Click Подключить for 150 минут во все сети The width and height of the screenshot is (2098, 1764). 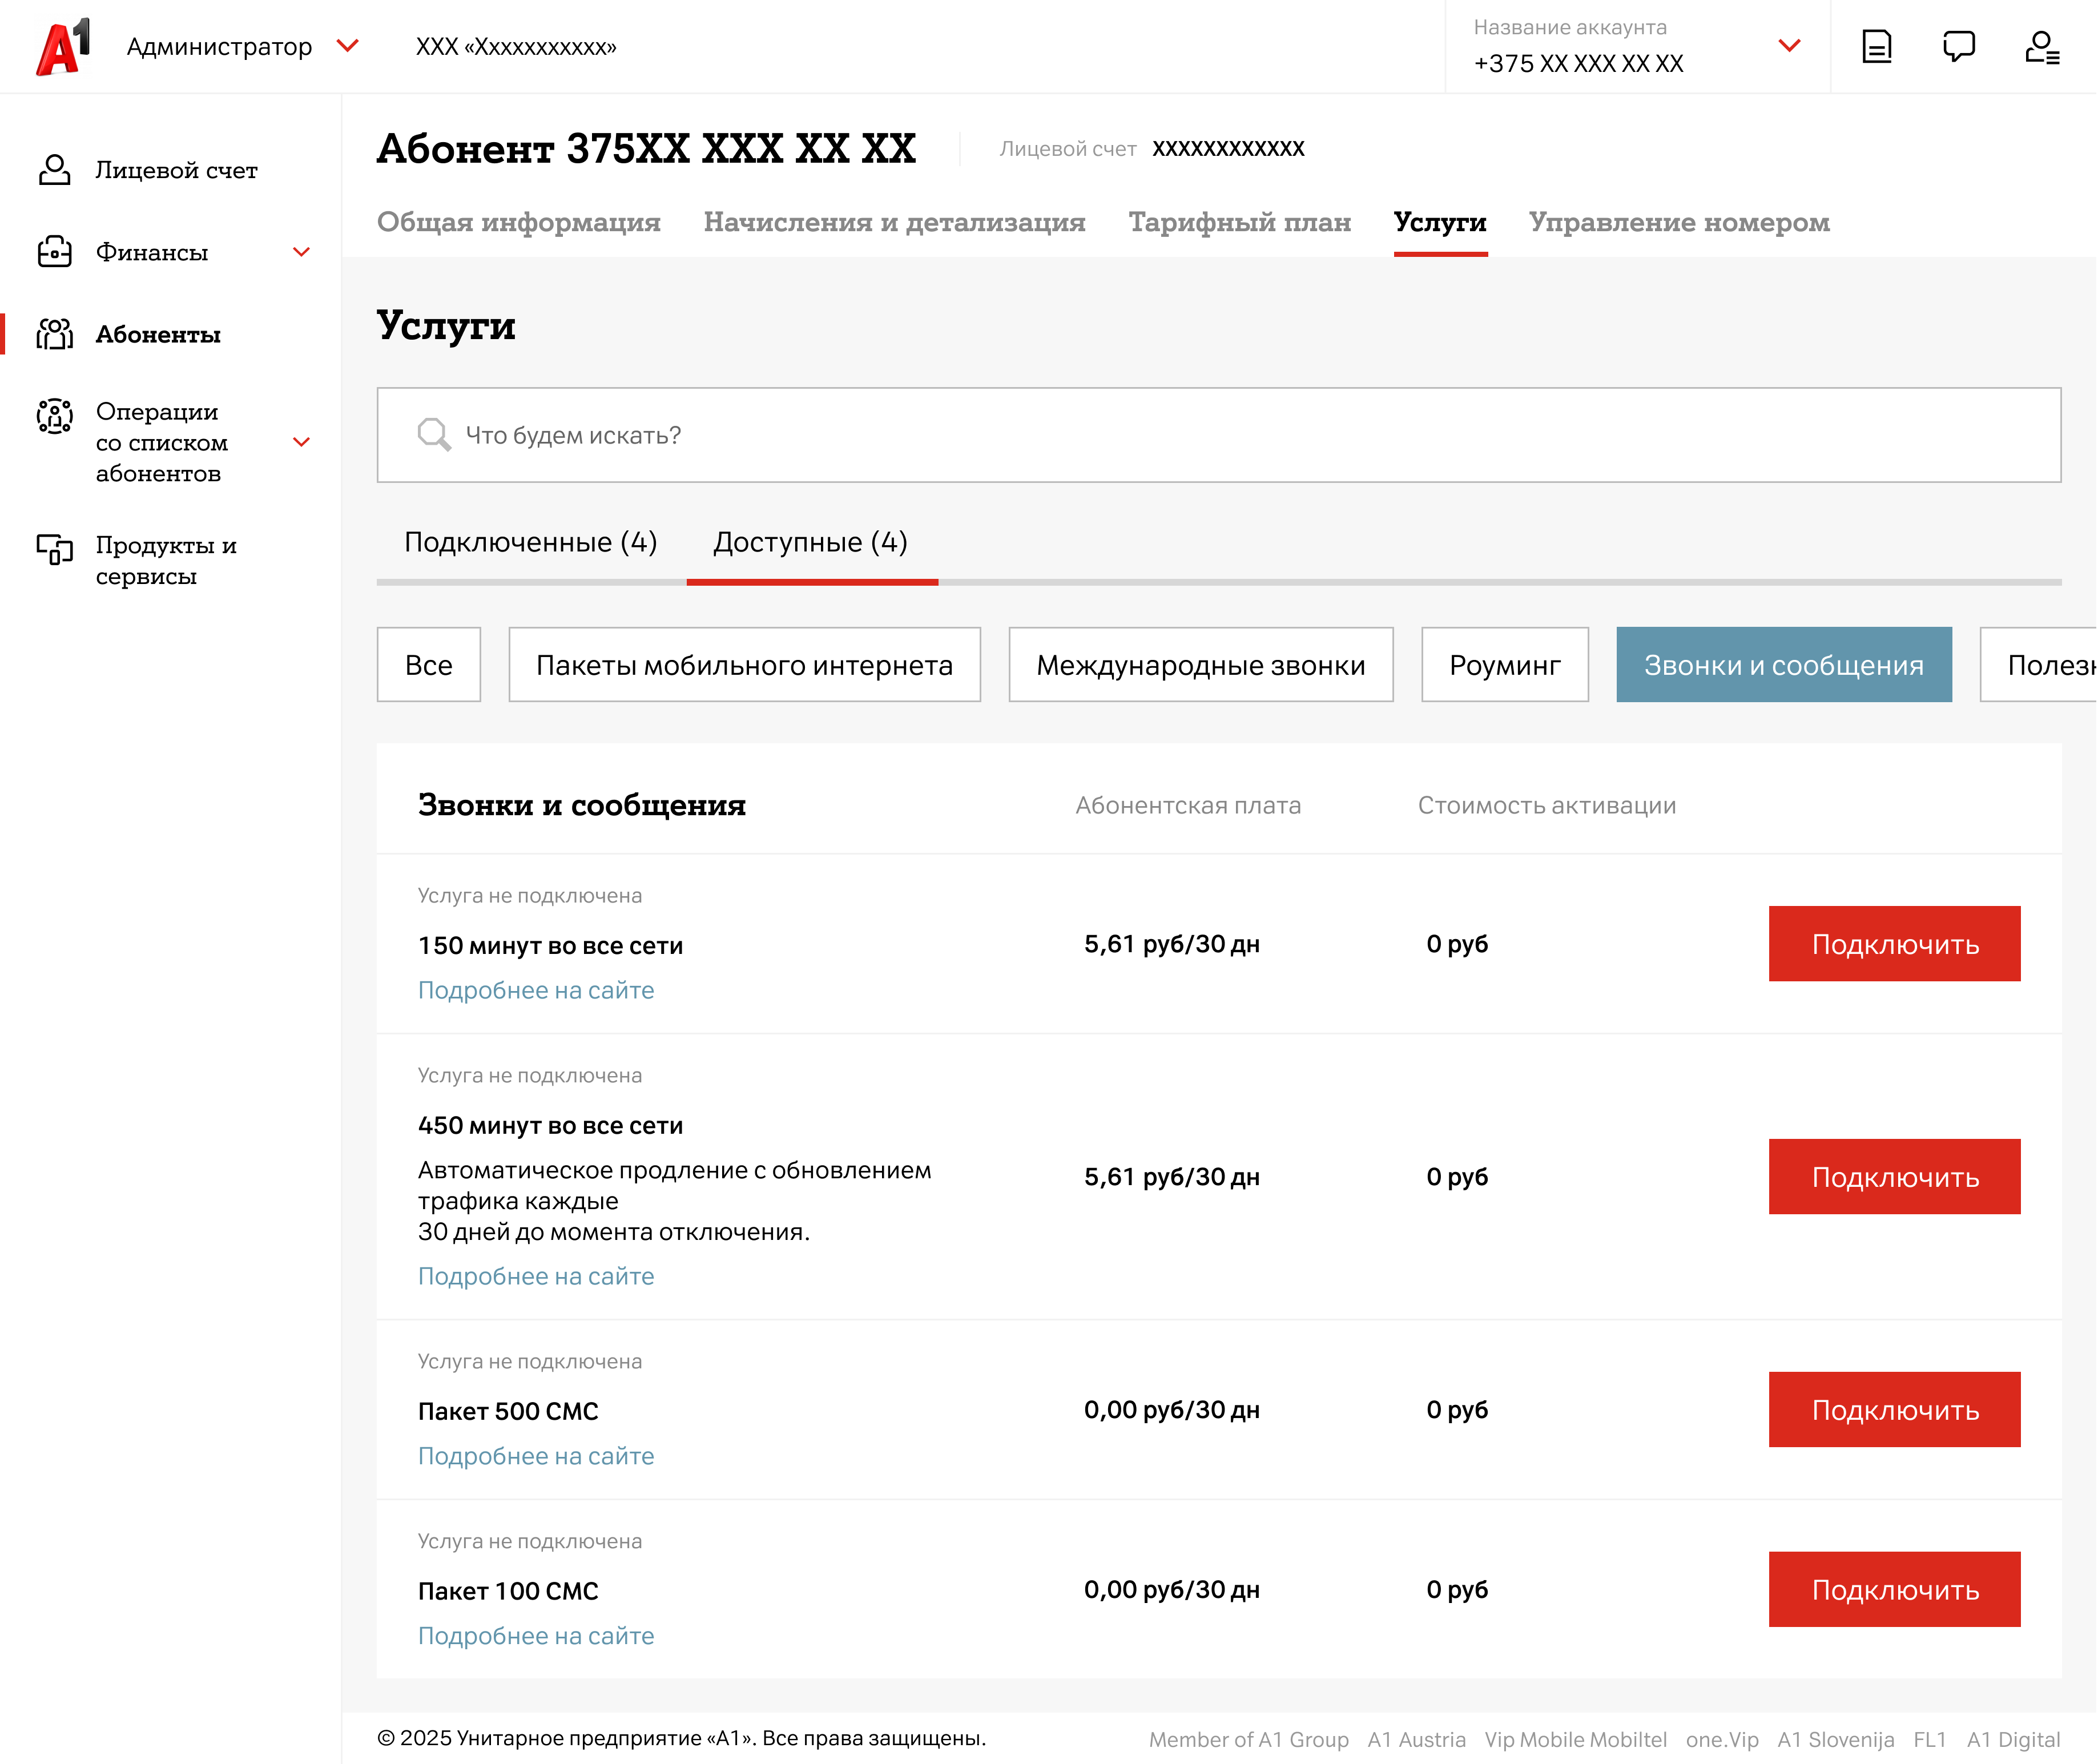pyautogui.click(x=1894, y=944)
